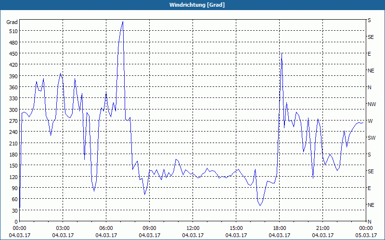The width and height of the screenshot is (385, 240).
Task: Click the 'NE' compass label between 390 and 420
Action: pyautogui.click(x=371, y=71)
